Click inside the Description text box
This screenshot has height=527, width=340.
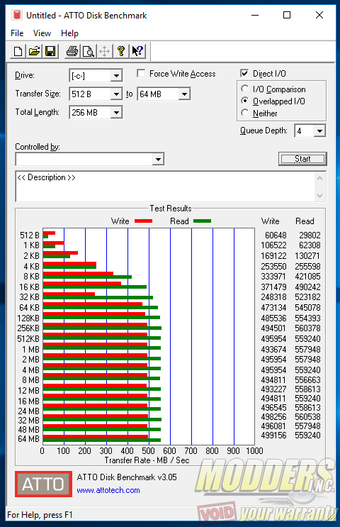click(x=165, y=187)
